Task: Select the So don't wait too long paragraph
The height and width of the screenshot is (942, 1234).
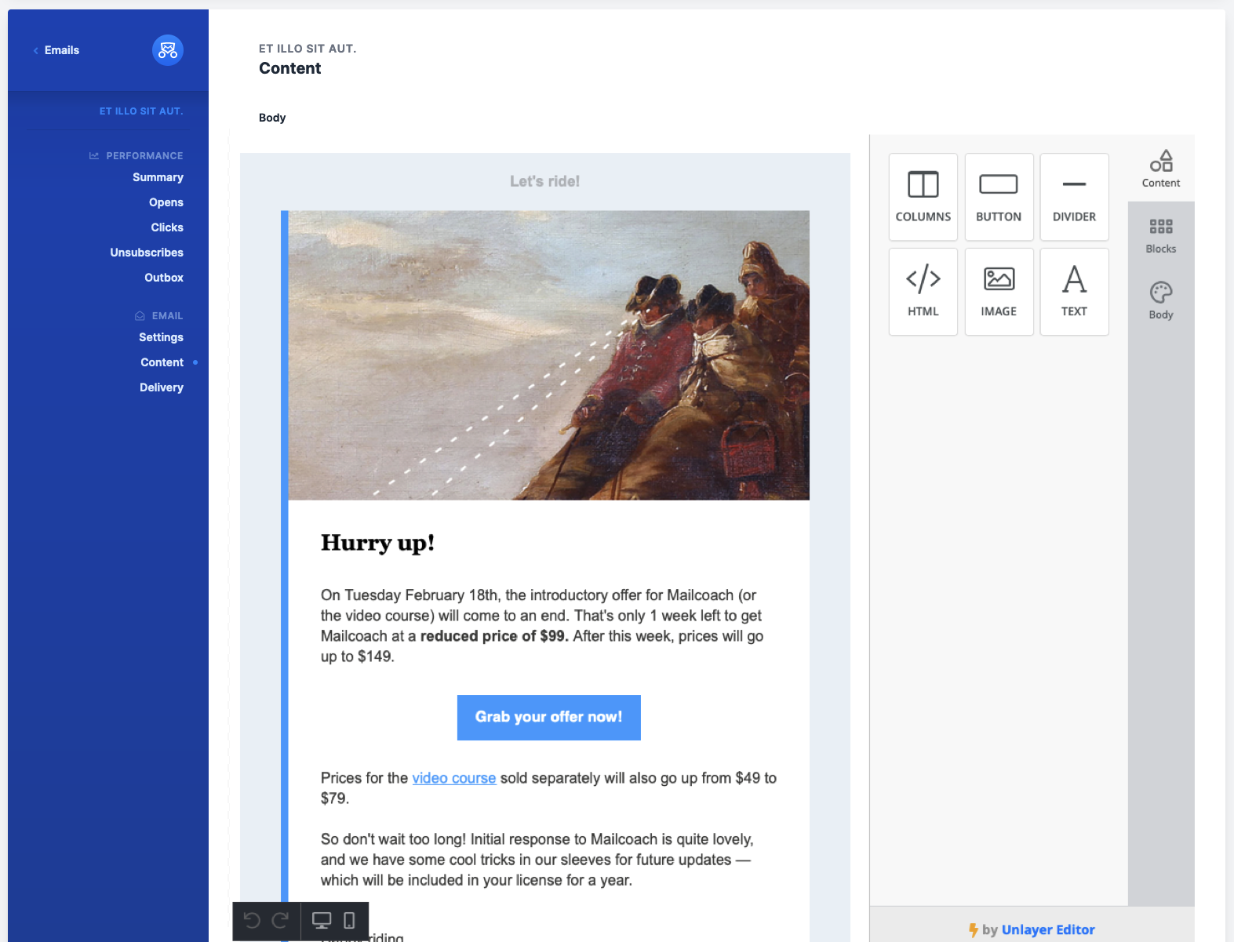Action: pos(537,860)
